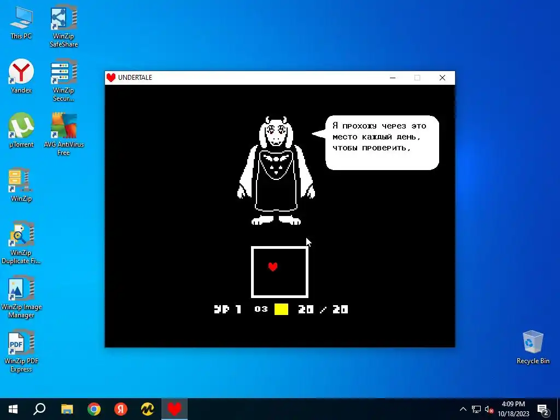Open the This PC desktop icon
560x420 pixels.
coord(21,23)
